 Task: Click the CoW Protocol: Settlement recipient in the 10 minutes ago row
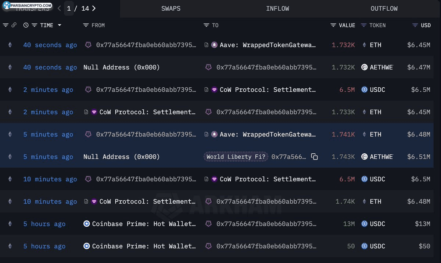(x=268, y=179)
